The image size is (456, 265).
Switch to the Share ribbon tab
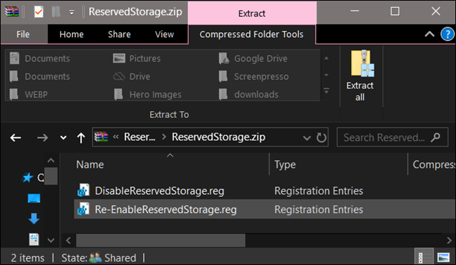click(119, 34)
